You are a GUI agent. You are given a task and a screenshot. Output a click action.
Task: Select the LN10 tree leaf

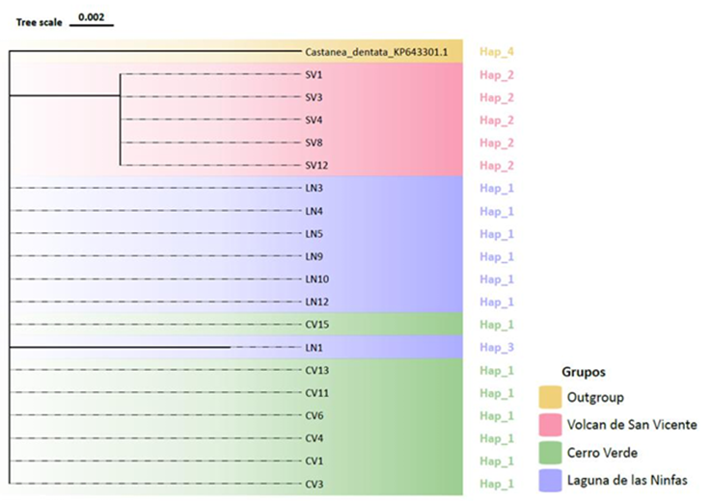[316, 278]
